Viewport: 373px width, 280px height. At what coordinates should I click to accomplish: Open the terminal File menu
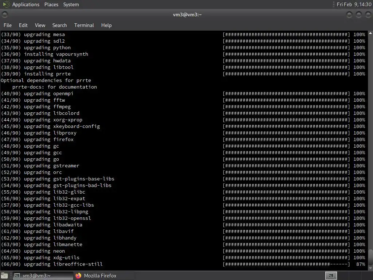pyautogui.click(x=8, y=25)
